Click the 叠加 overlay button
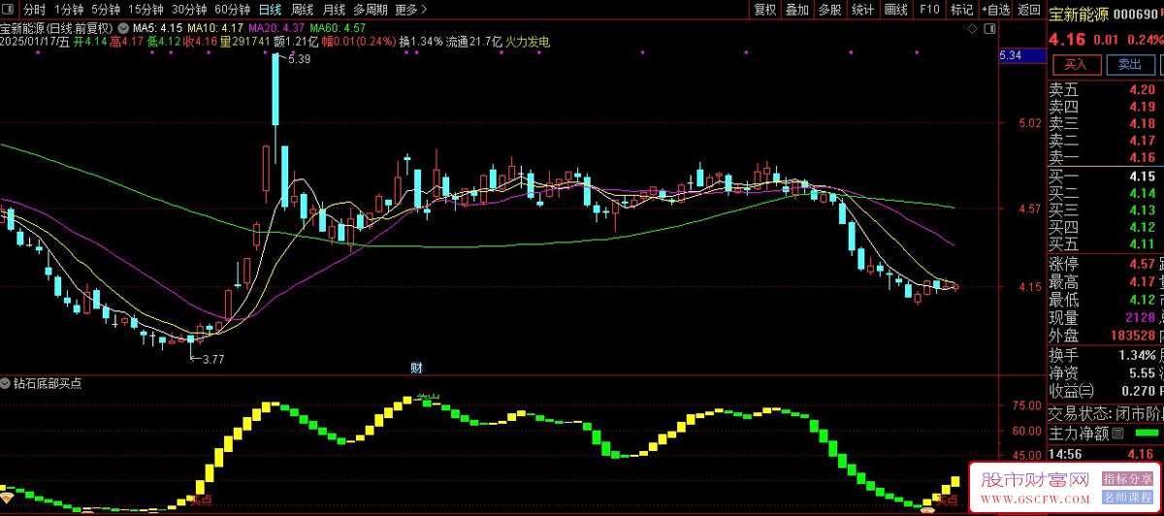The height and width of the screenshot is (516, 1164). point(797,9)
